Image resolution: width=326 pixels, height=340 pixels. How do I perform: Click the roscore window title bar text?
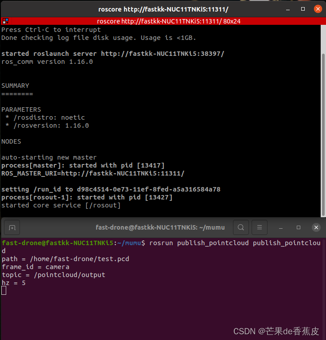coord(163,9)
